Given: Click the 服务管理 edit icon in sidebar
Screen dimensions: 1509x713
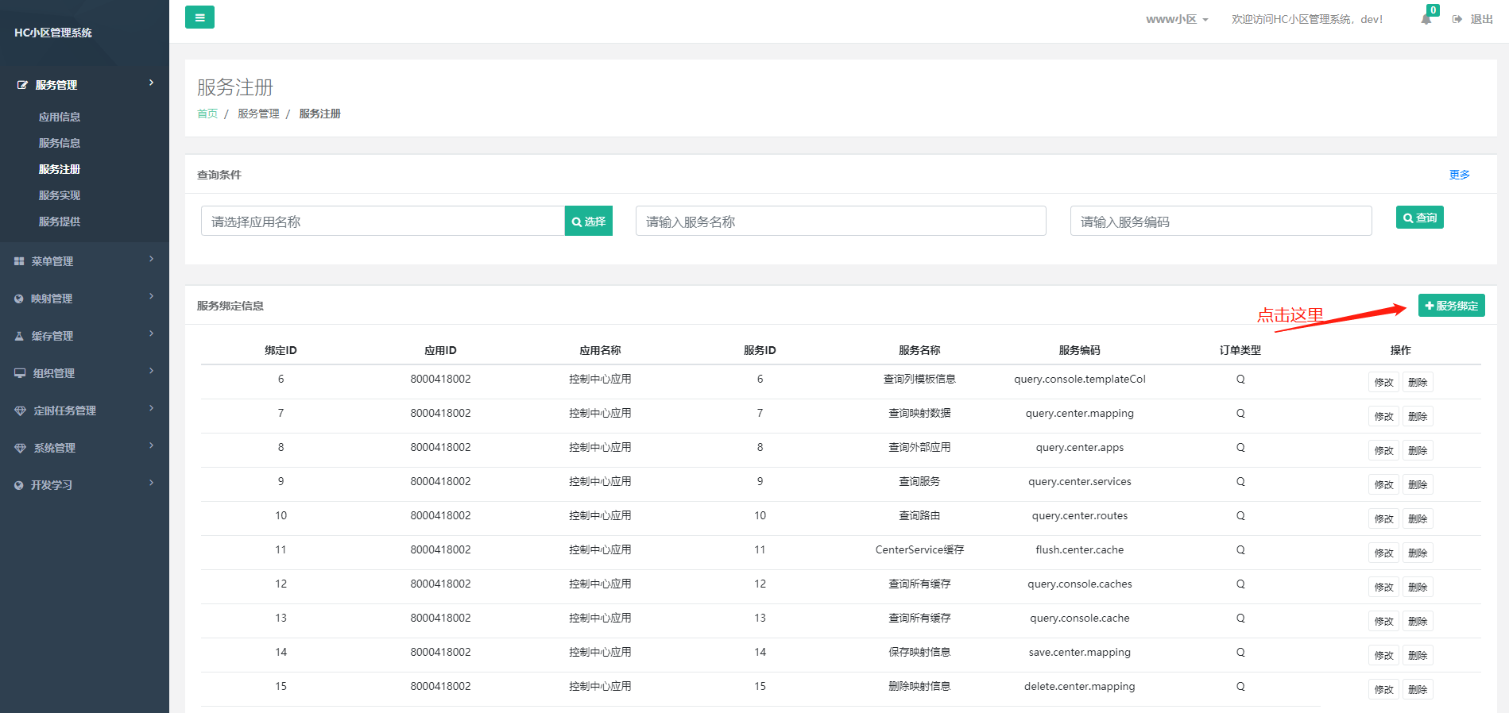Looking at the screenshot, I should (x=22, y=85).
